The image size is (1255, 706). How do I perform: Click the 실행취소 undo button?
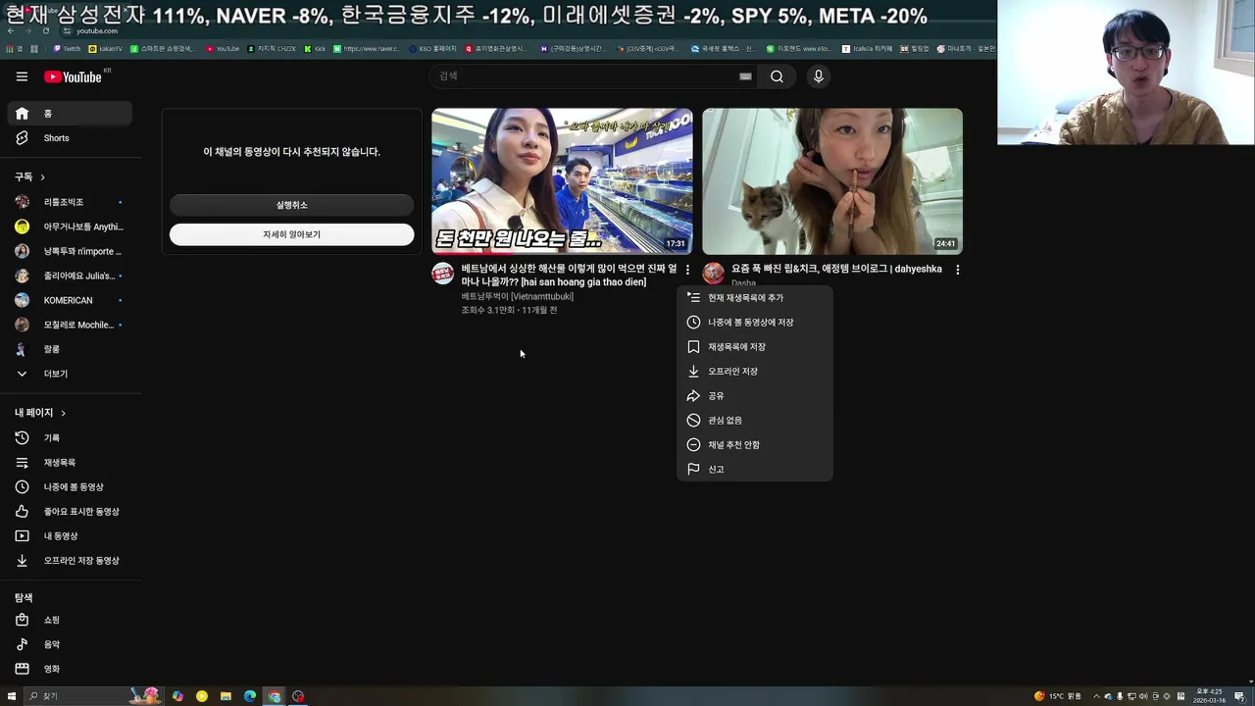291,205
